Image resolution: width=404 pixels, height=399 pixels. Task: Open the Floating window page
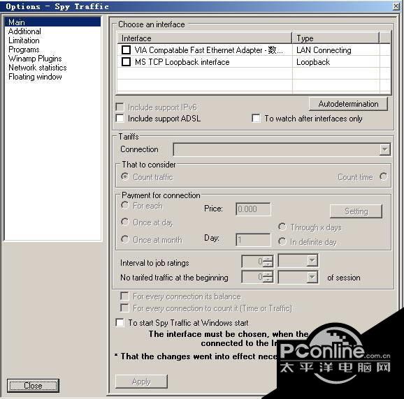coord(35,77)
